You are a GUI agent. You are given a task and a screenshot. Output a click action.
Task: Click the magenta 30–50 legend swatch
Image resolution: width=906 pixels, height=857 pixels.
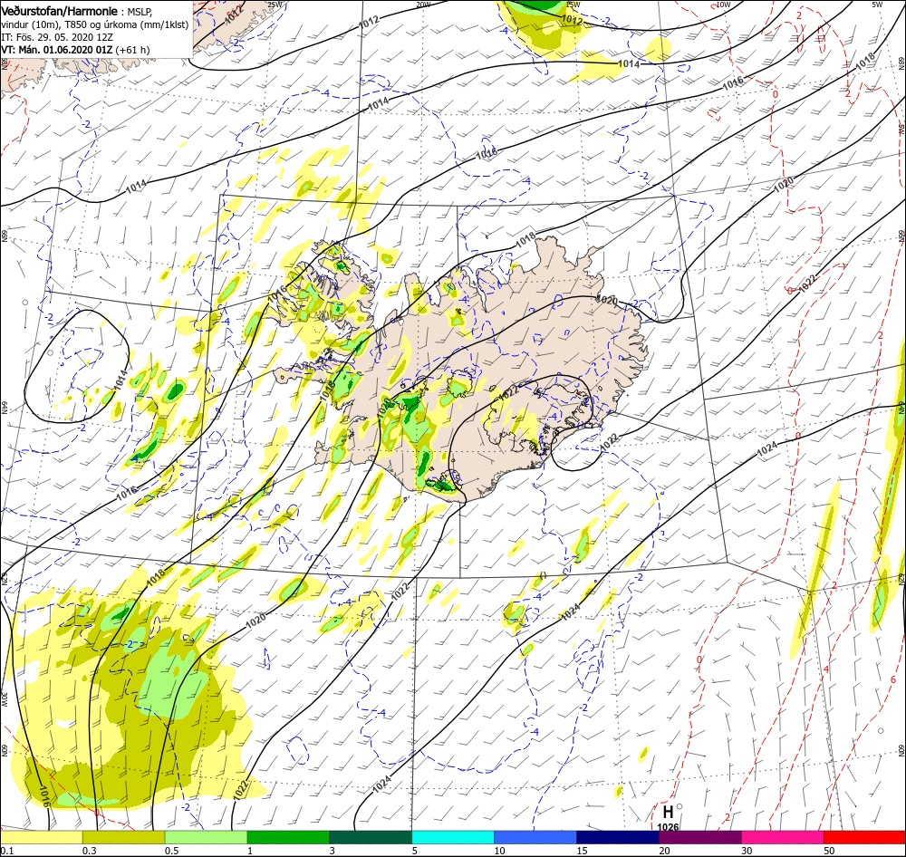783,837
